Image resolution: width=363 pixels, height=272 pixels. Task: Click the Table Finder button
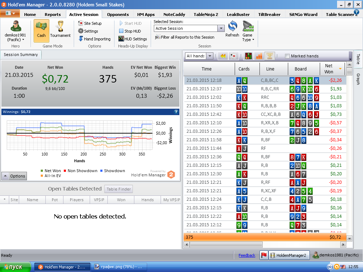pos(118,189)
